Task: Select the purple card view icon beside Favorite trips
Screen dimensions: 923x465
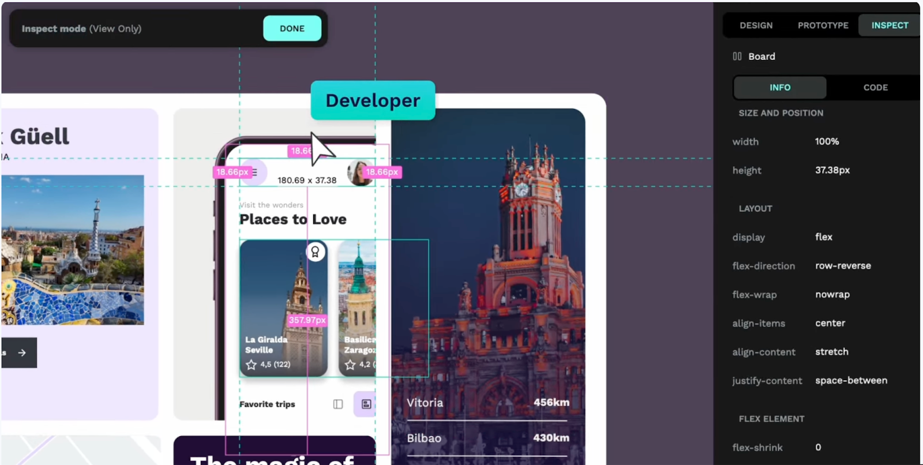Action: pyautogui.click(x=365, y=404)
